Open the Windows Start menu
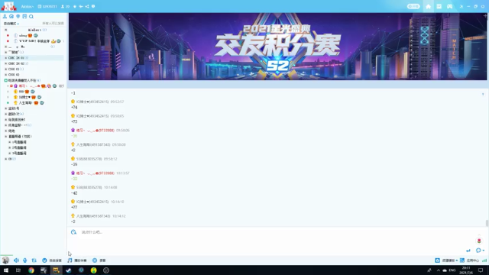Screen dimensions: 489x275 [6, 270]
